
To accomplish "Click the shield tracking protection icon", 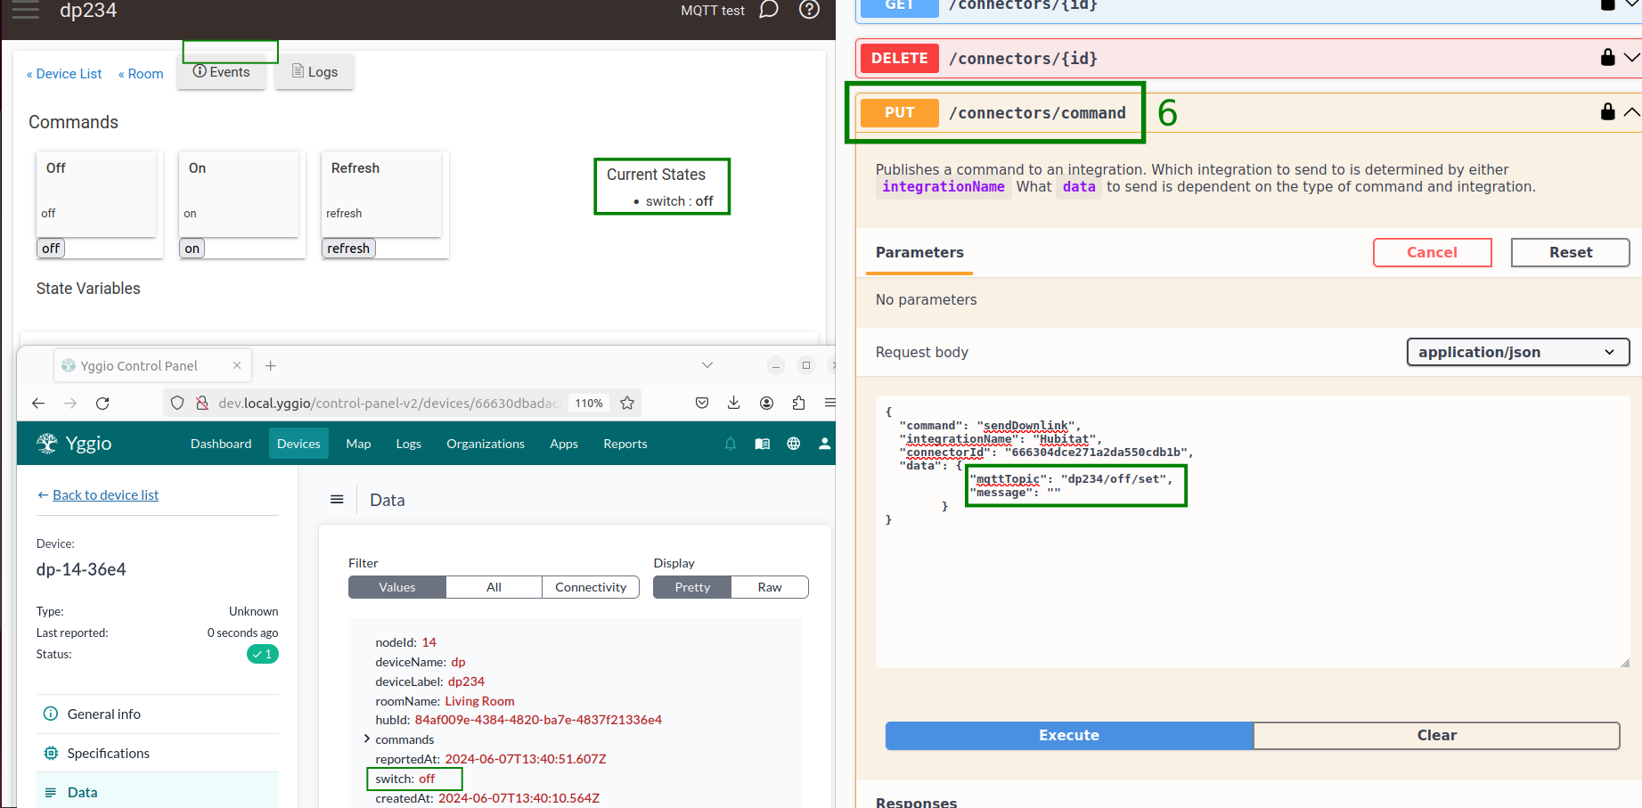I will click(x=177, y=403).
